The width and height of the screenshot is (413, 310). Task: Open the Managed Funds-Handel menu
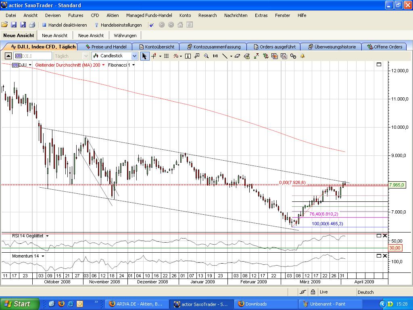[x=149, y=15]
